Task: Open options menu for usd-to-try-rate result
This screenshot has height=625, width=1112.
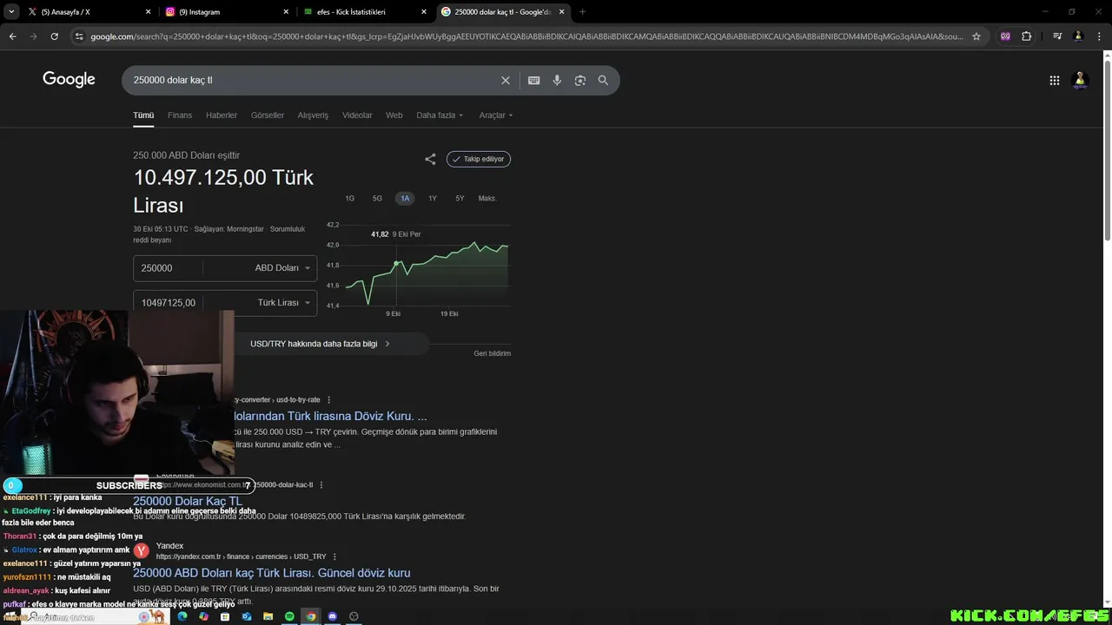Action: point(329,400)
